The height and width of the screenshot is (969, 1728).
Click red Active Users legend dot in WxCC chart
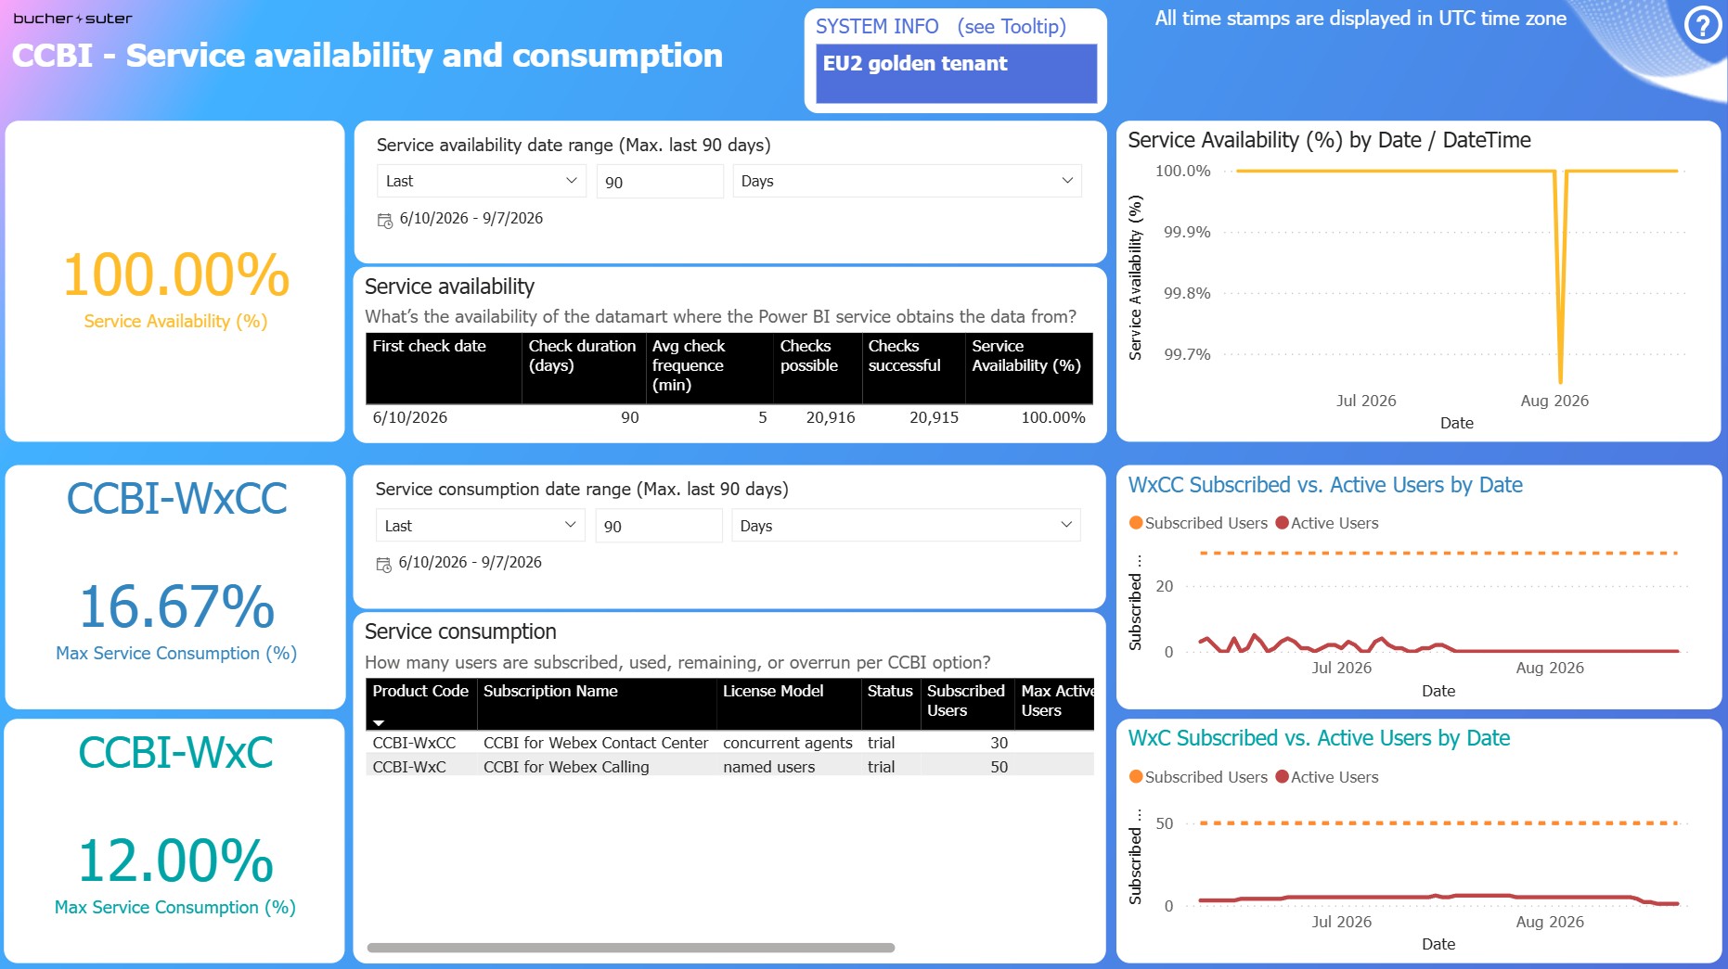tap(1282, 523)
